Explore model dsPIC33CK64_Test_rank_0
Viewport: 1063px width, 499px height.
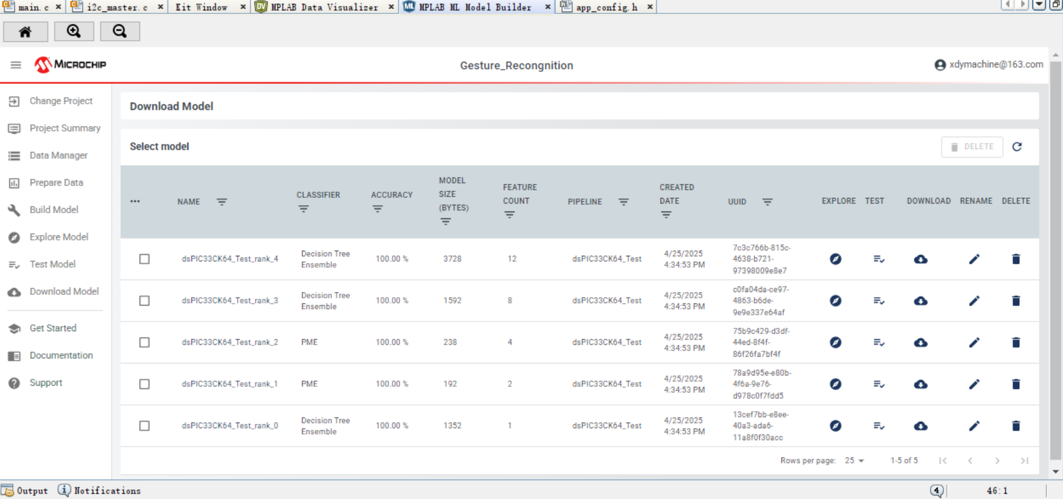(x=835, y=426)
